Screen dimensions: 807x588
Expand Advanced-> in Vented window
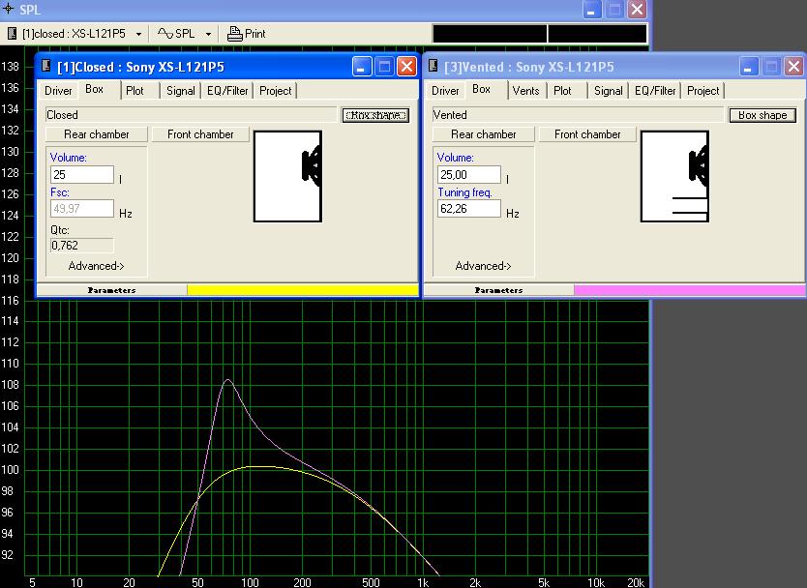(483, 266)
